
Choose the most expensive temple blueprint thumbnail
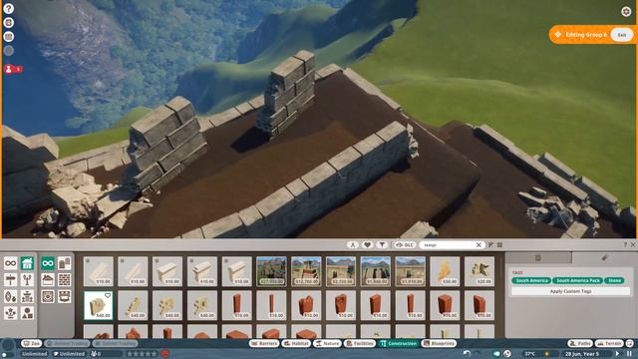271,271
